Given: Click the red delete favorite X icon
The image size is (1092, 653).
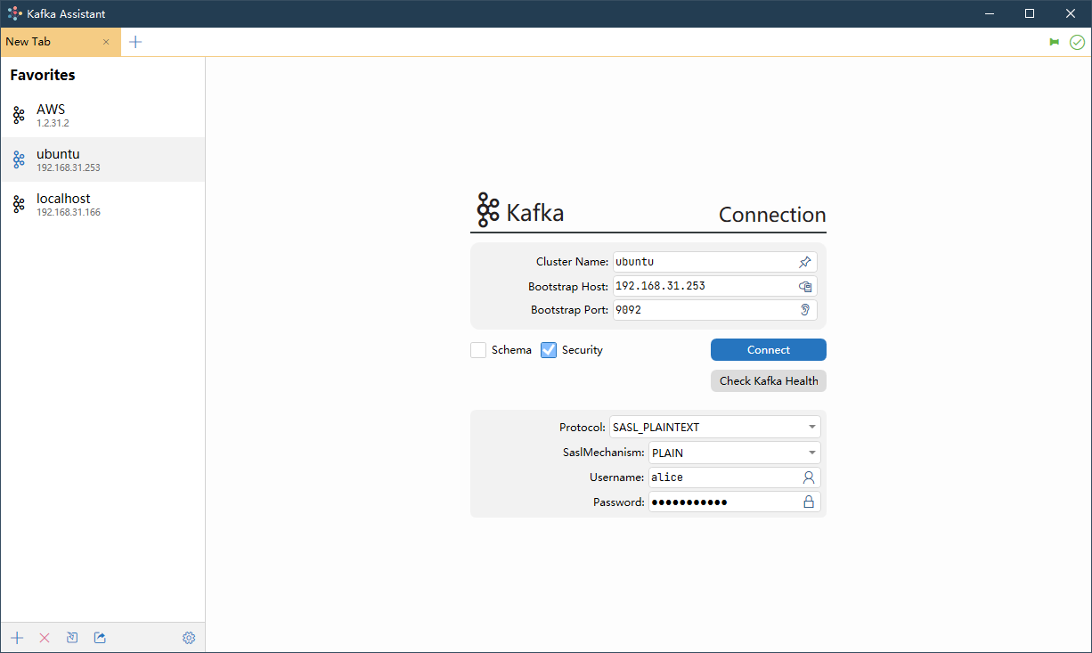Looking at the screenshot, I should [x=45, y=638].
